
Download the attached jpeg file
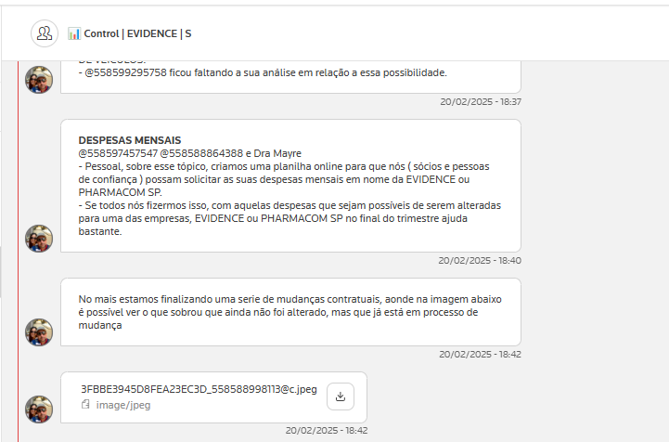(340, 396)
